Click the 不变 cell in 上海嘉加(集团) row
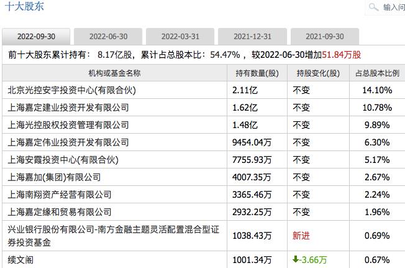The image size is (405, 268). click(x=301, y=177)
